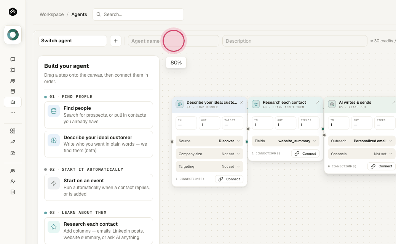Open the workflow nodes sidebar icon

(13, 70)
